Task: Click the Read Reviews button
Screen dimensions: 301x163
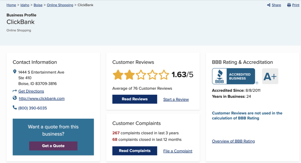Action: (x=135, y=99)
